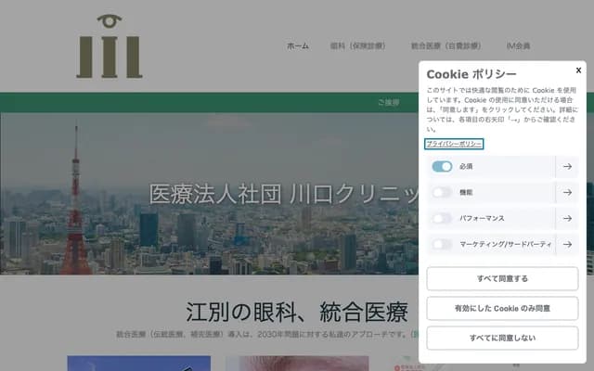Open the 統合医療（自費診療） menu item
The height and width of the screenshot is (371, 594).
446,46
